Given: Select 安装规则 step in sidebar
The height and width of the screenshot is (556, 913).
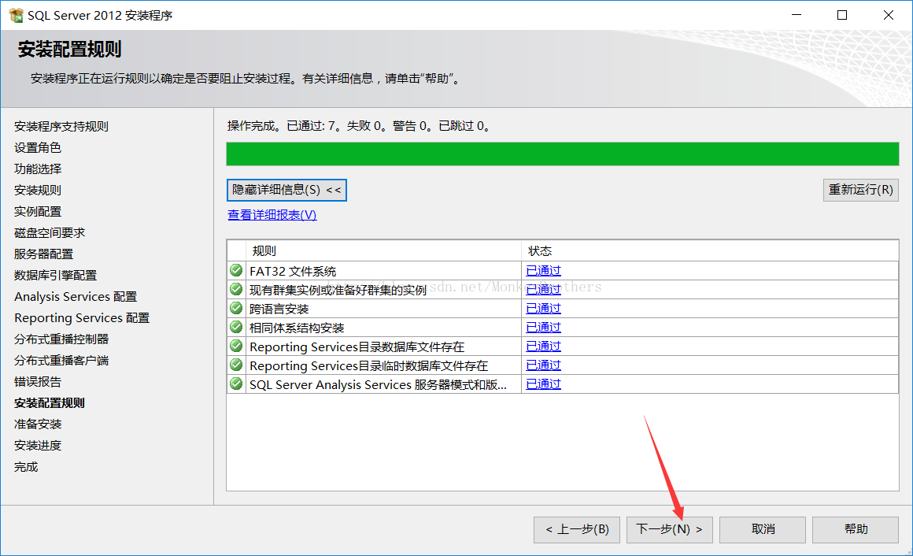Looking at the screenshot, I should tap(38, 191).
